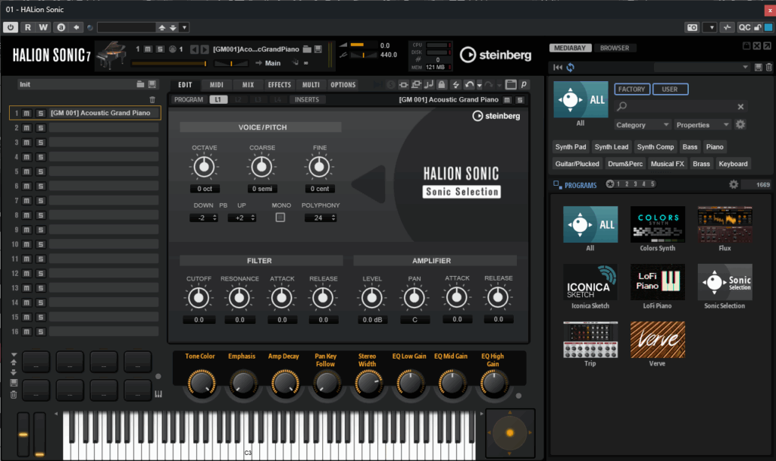
Task: Expand the Category filter dropdown
Action: coord(643,124)
